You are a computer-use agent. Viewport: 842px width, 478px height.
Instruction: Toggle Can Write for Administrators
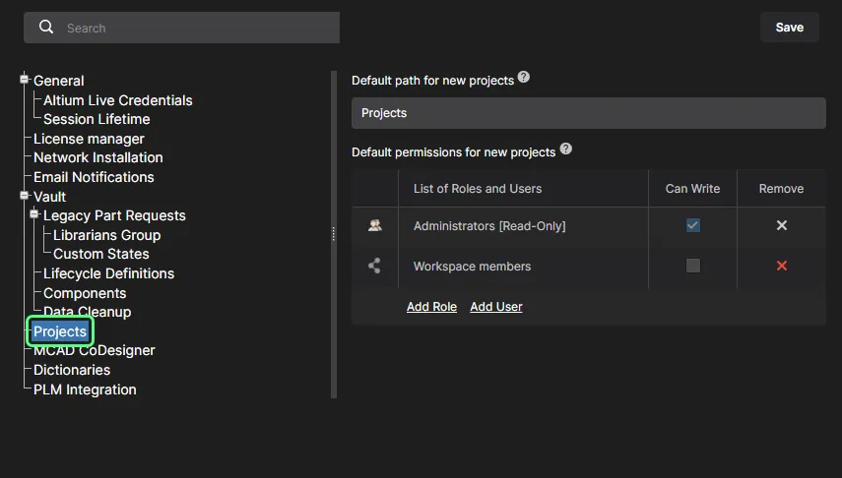pyautogui.click(x=693, y=225)
